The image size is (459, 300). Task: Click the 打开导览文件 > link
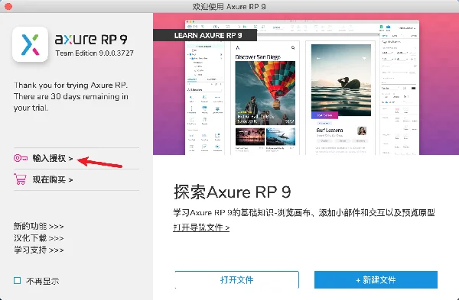pos(201,227)
